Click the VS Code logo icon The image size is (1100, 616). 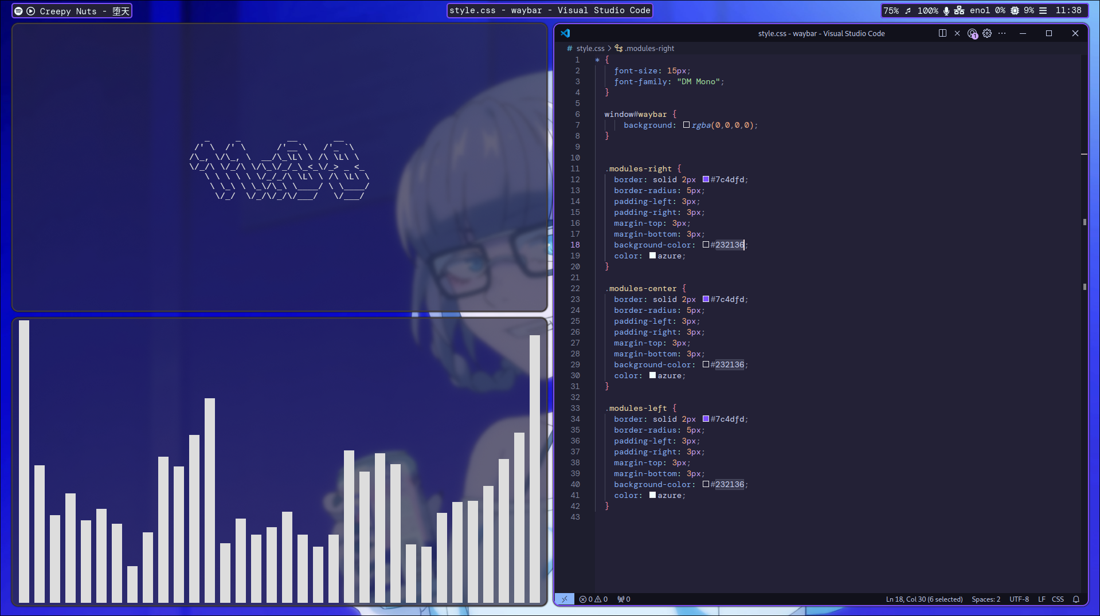[565, 33]
